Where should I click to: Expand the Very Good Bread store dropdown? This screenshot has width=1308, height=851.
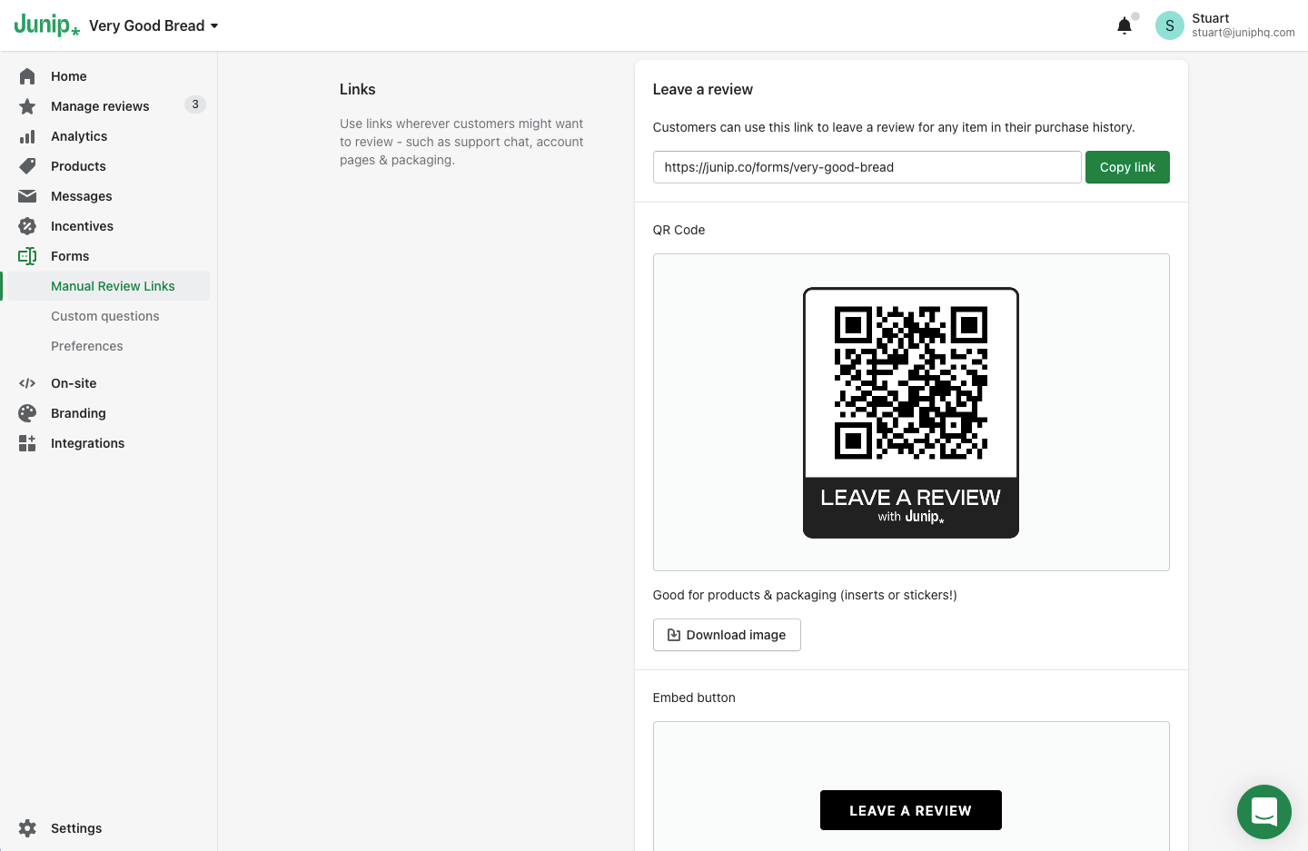point(154,25)
